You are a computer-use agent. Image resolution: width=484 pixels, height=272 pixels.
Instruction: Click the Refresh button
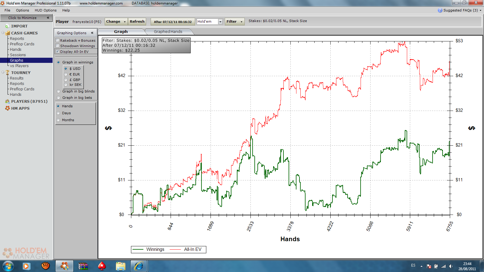click(137, 21)
